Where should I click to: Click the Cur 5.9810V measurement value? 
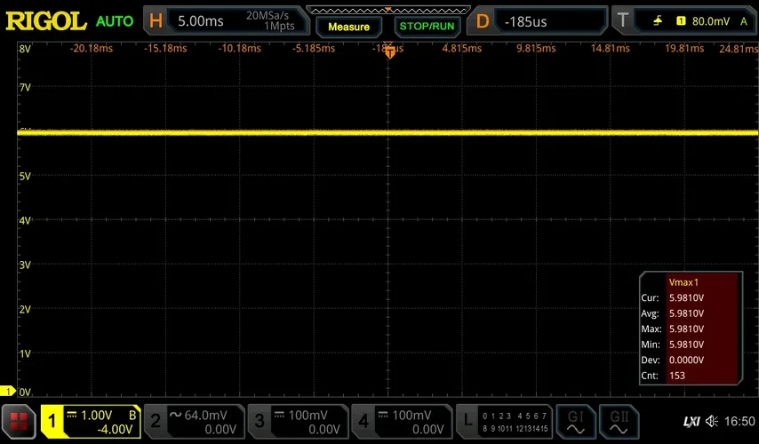686,298
